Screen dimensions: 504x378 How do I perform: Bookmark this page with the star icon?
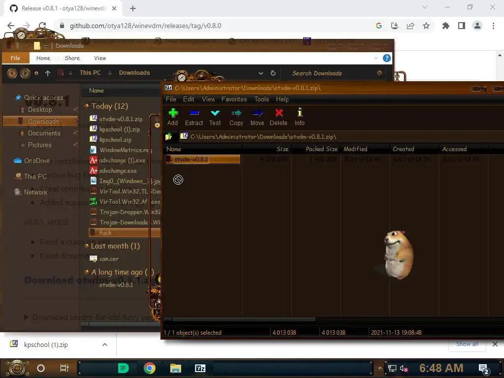pos(426,26)
